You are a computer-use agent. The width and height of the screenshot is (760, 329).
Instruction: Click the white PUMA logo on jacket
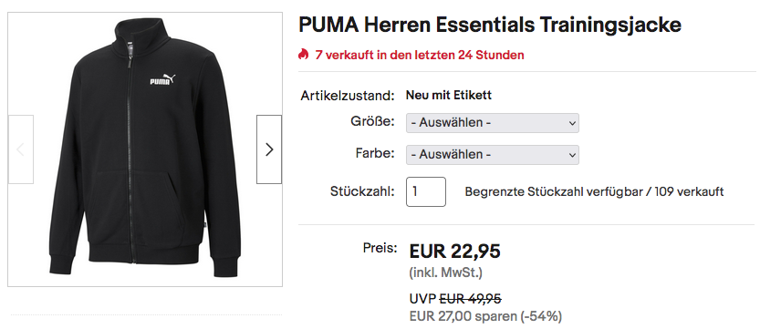coord(162,80)
